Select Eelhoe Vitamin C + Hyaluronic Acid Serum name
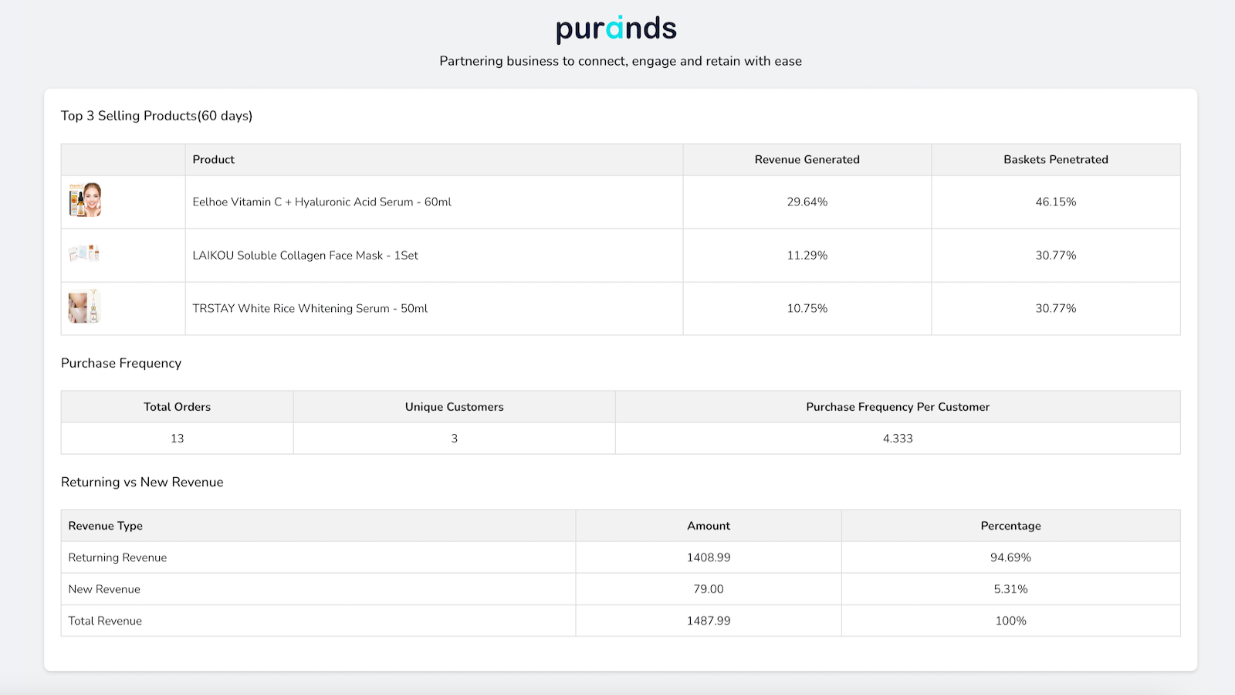This screenshot has height=695, width=1235. coord(322,202)
